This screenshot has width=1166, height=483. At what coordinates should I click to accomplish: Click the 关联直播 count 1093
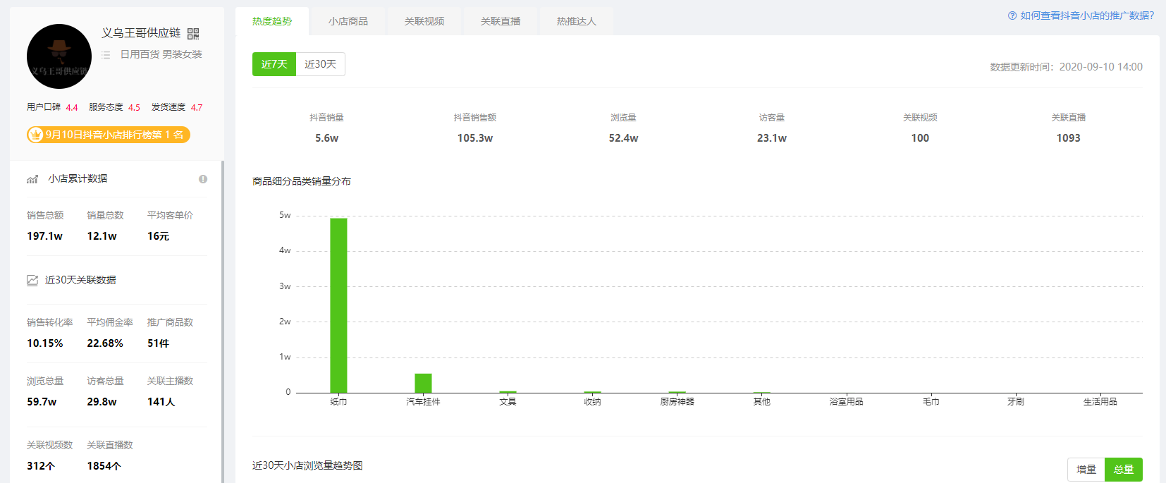coord(1068,138)
